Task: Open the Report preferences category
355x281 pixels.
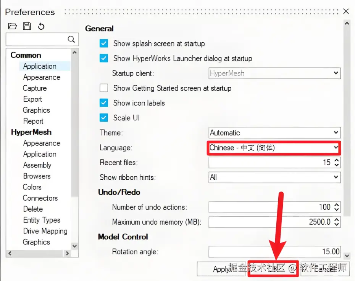Action: (33, 121)
